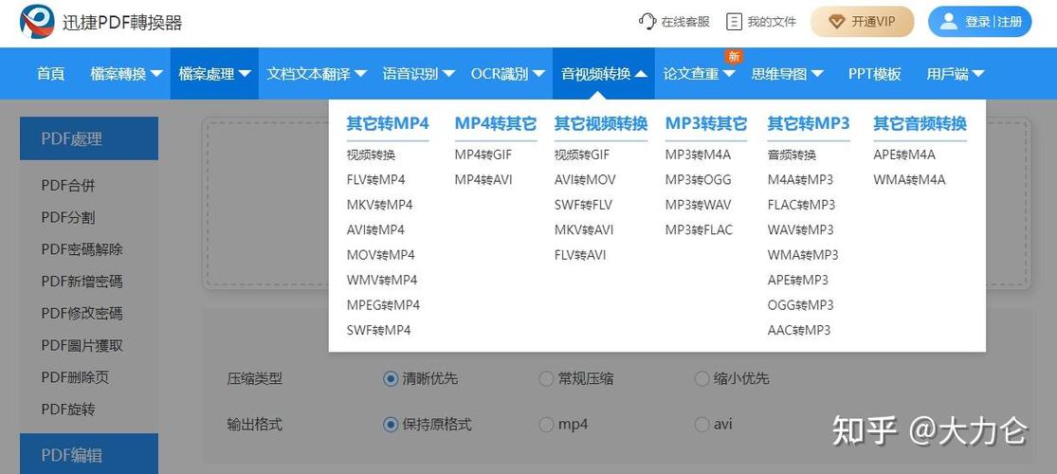The width and height of the screenshot is (1057, 474).
Task: Expand the 文档文本翻译 dropdown menu
Action: [x=317, y=74]
